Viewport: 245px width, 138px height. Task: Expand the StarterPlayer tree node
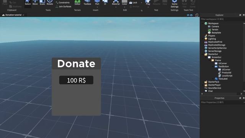tap(203, 85)
